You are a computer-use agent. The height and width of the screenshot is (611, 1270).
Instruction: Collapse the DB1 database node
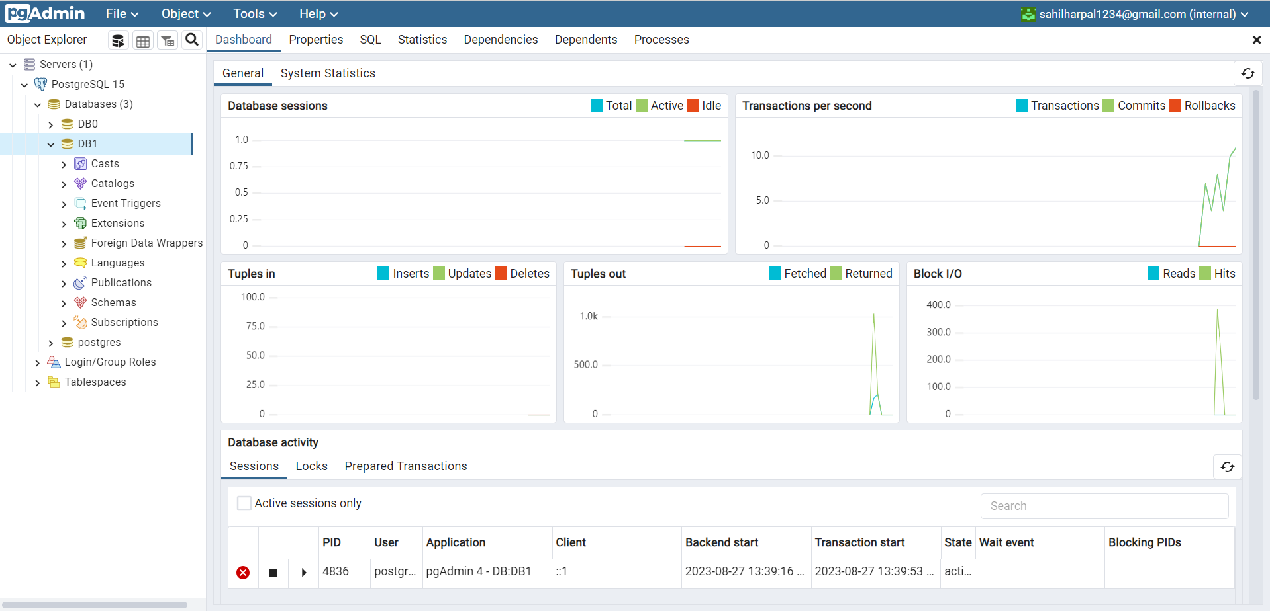[x=50, y=143]
